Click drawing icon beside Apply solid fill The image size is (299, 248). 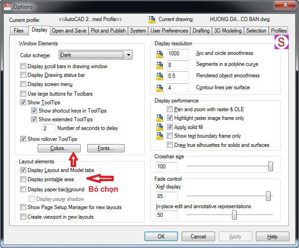coord(160,127)
